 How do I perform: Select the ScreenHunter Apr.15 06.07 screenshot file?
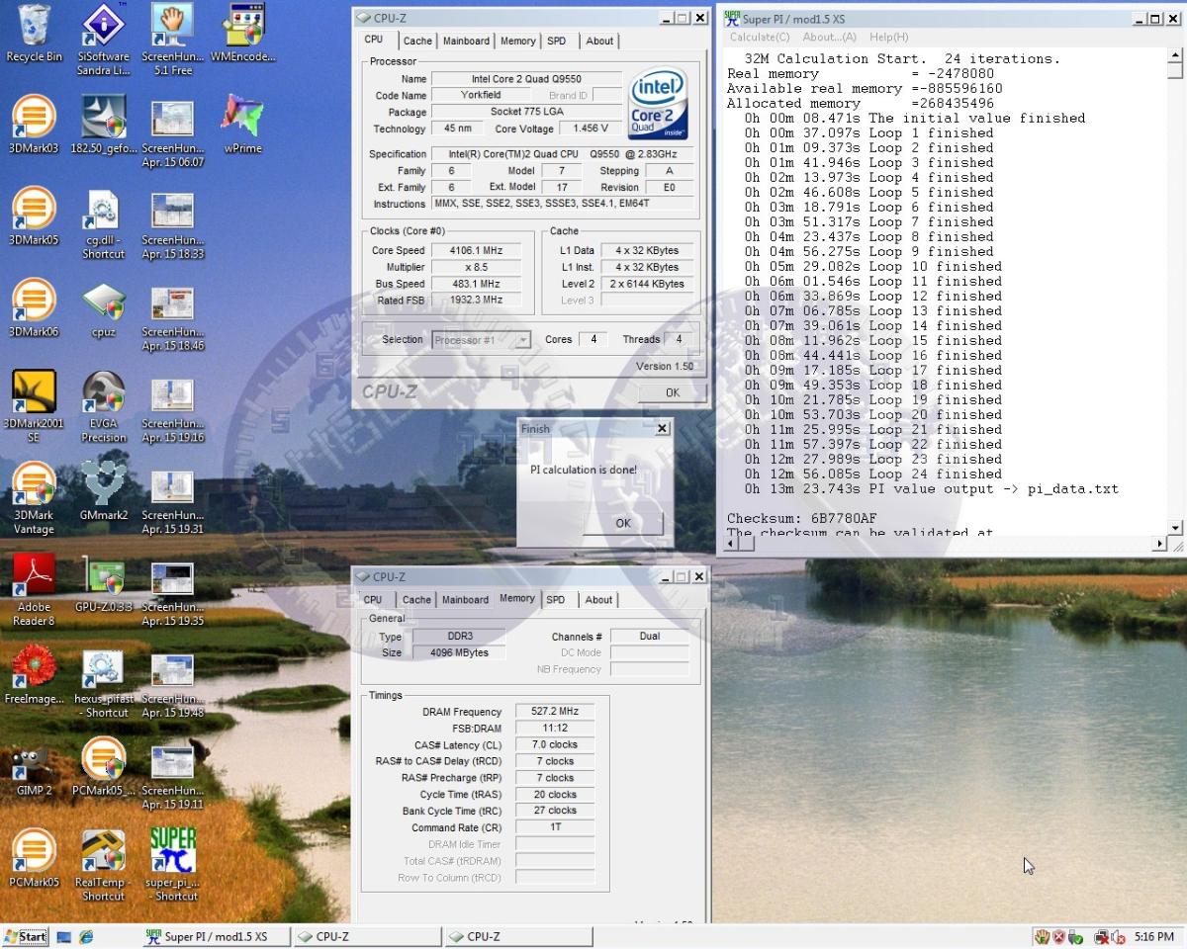tap(172, 132)
